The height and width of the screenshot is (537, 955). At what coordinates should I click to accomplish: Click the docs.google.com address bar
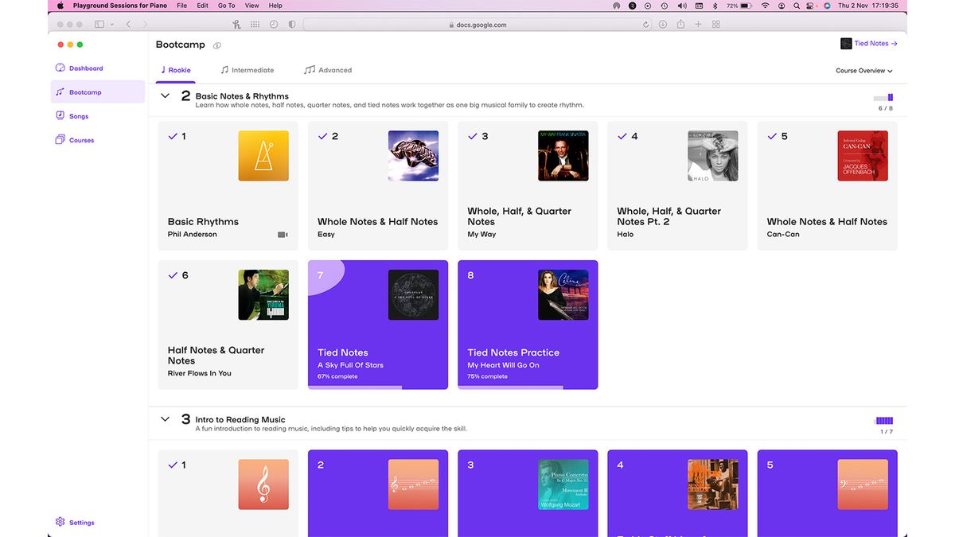(x=477, y=25)
